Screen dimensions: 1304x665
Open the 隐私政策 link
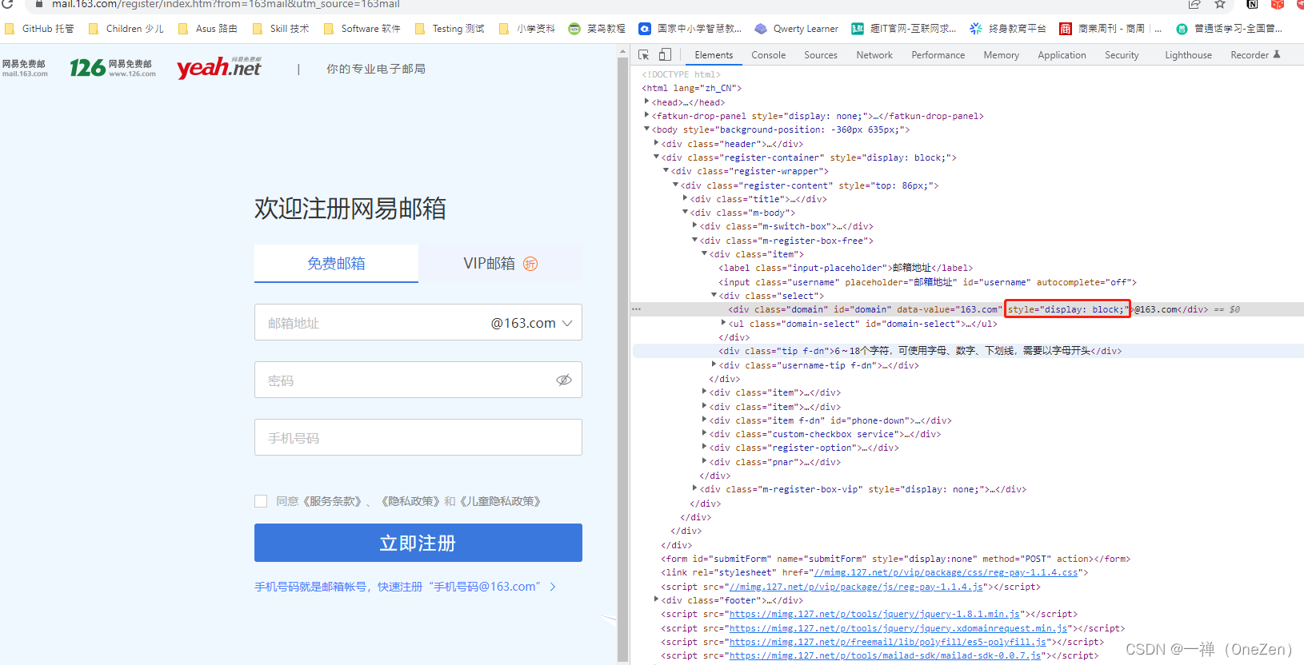410,501
